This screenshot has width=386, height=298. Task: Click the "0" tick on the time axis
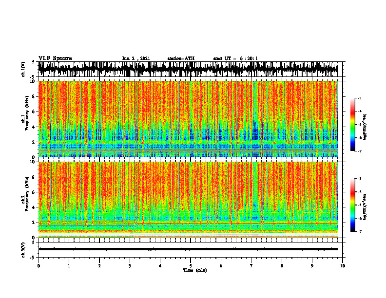point(39,266)
